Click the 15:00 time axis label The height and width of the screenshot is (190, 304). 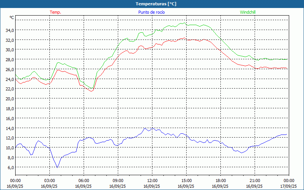[x=186, y=180]
